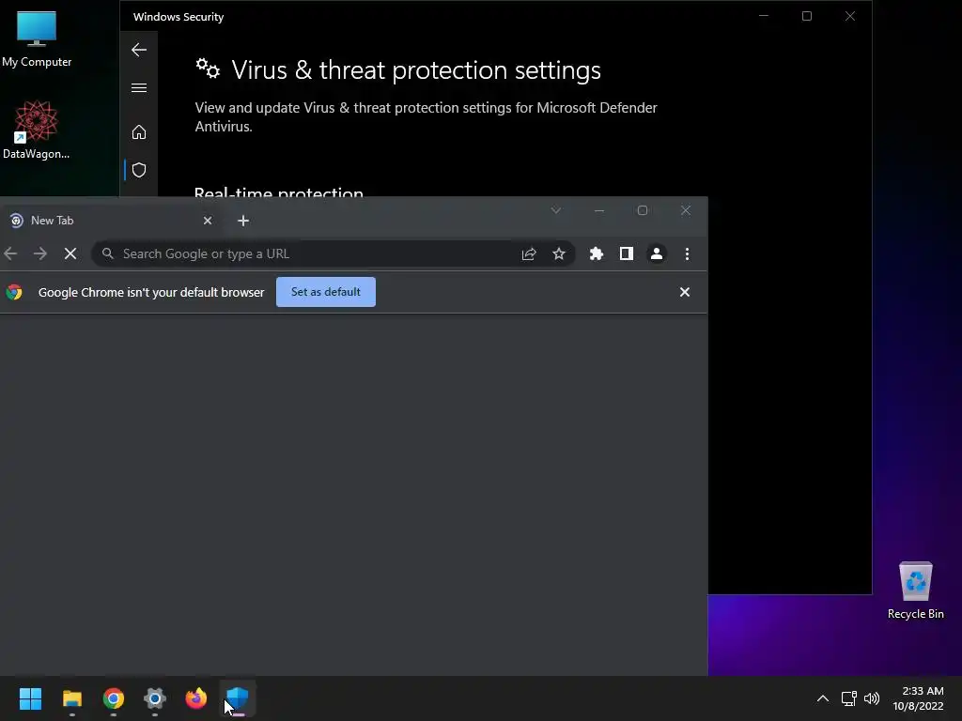962x721 pixels.
Task: Select the New Tab tab
Action: pos(111,220)
